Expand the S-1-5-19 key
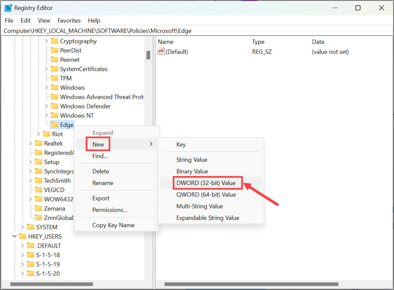Screen dimensions: 394x290 [x=22, y=264]
